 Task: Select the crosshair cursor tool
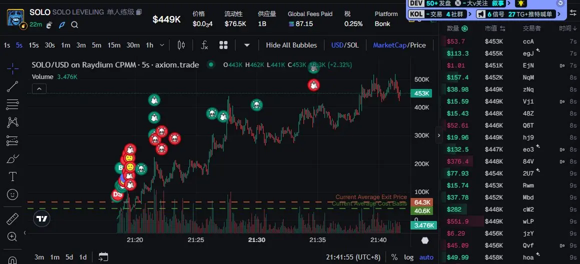(12, 68)
